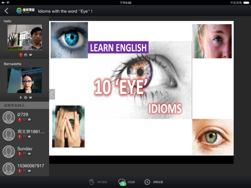Select student name 15360067917
This screenshot has height=188, width=251.
[31, 166]
